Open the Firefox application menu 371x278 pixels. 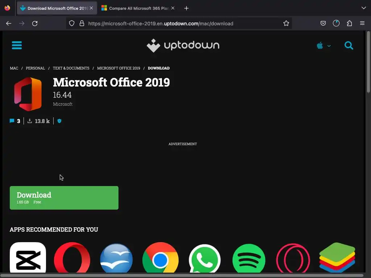point(362,23)
